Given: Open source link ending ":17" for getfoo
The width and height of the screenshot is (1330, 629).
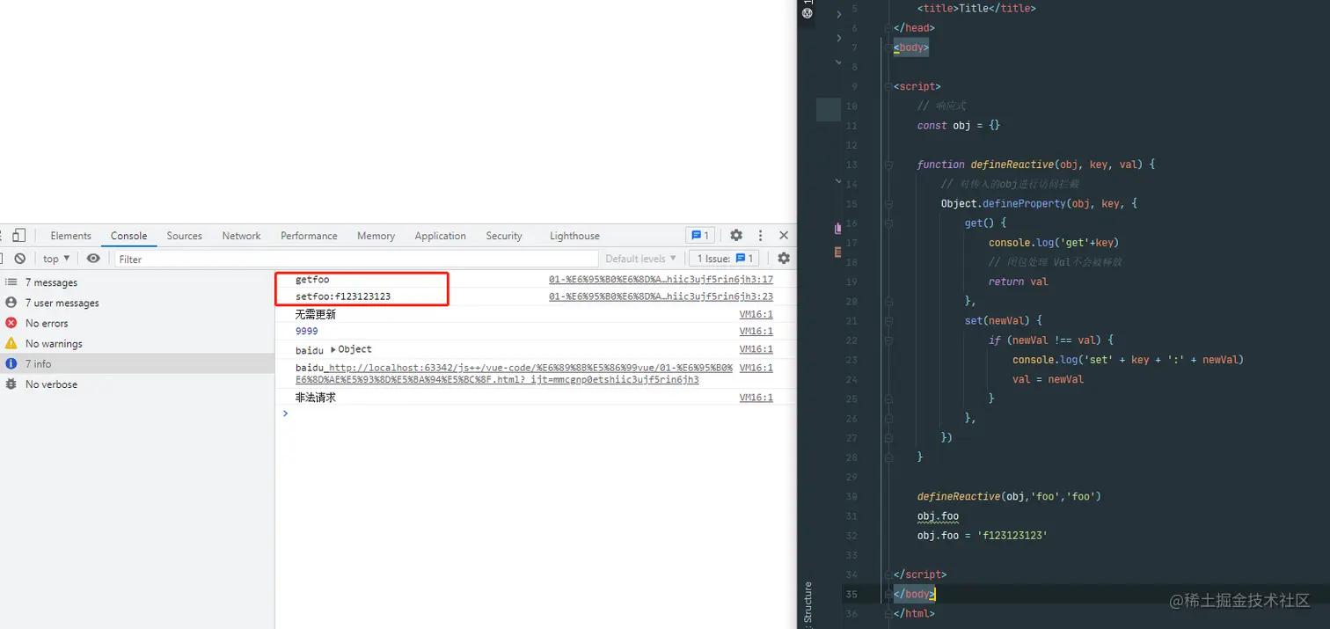Looking at the screenshot, I should [x=661, y=279].
